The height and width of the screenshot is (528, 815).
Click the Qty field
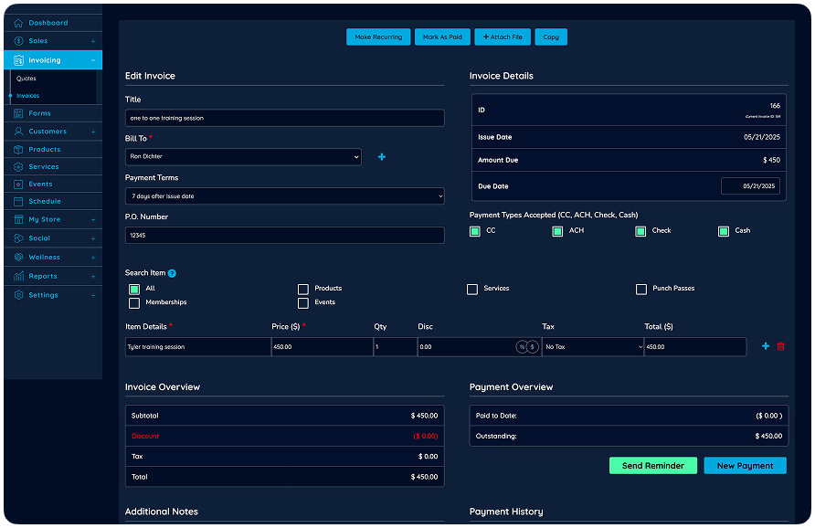pos(395,346)
